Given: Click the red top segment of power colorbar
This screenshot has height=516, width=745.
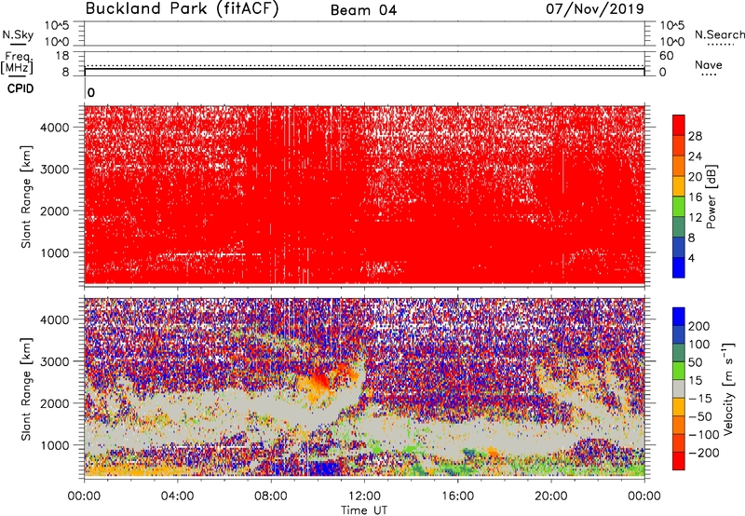Looking at the screenshot, I should point(679,125).
